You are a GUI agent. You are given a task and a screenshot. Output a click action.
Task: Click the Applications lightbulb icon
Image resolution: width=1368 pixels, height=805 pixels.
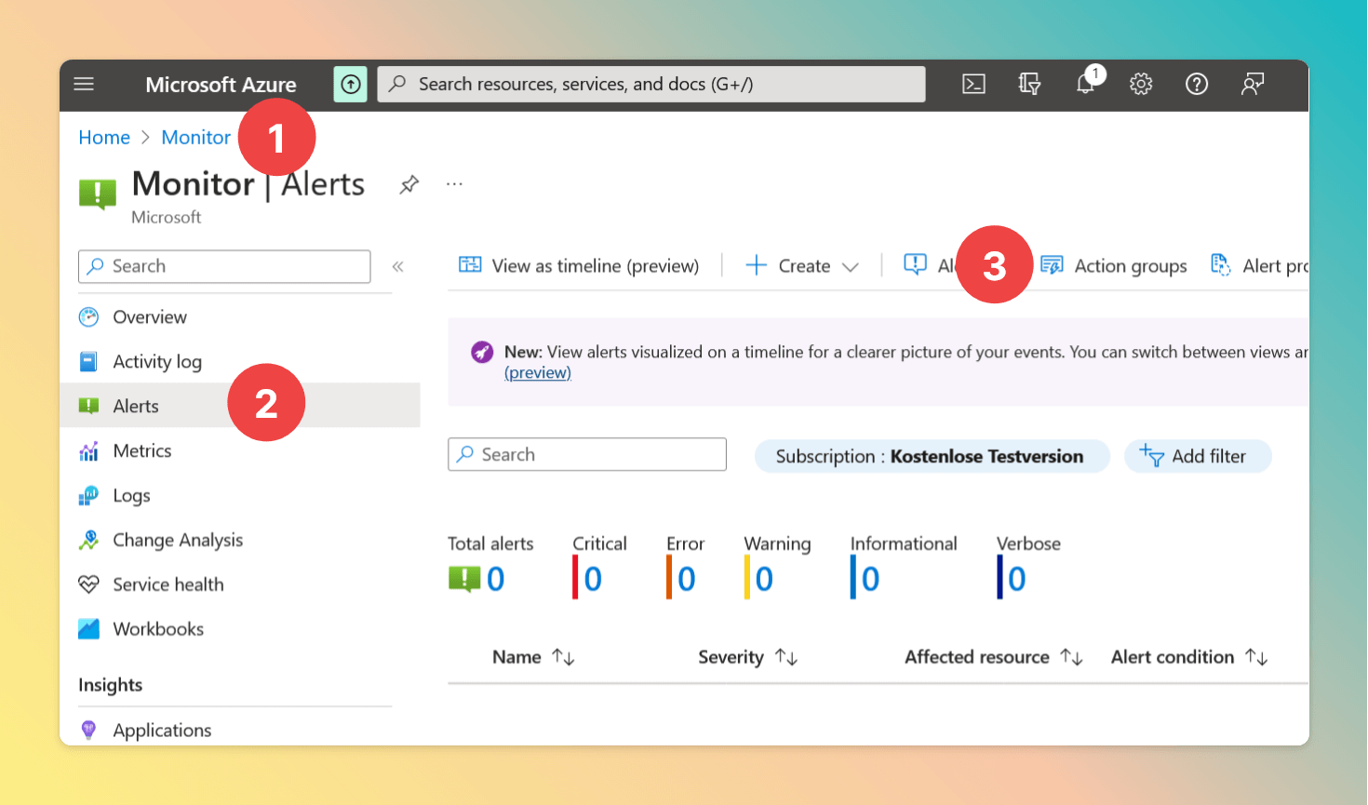point(88,731)
